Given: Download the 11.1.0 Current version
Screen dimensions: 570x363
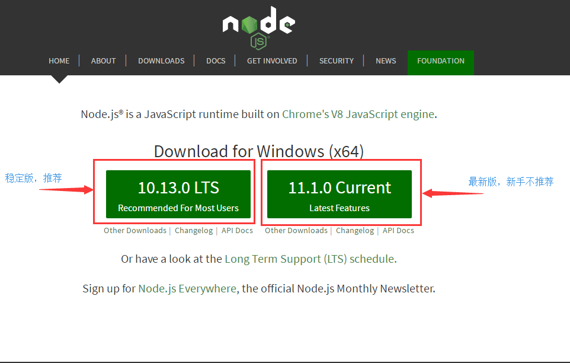Looking at the screenshot, I should pyautogui.click(x=339, y=194).
